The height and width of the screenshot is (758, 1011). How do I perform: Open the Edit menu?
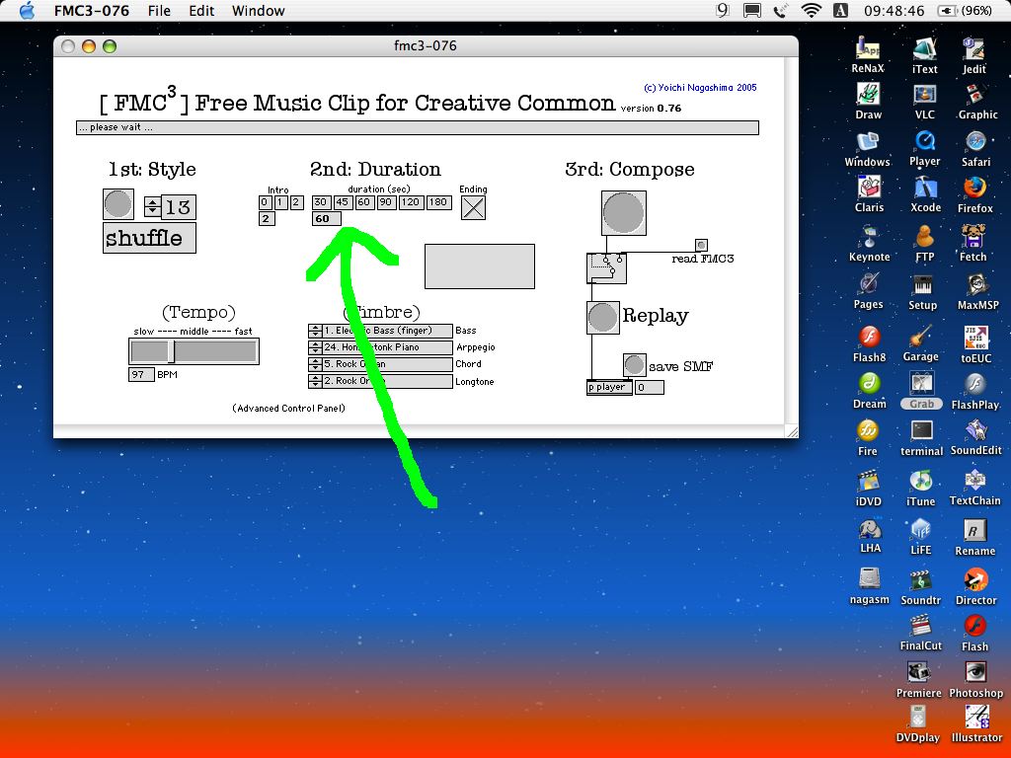pyautogui.click(x=201, y=10)
